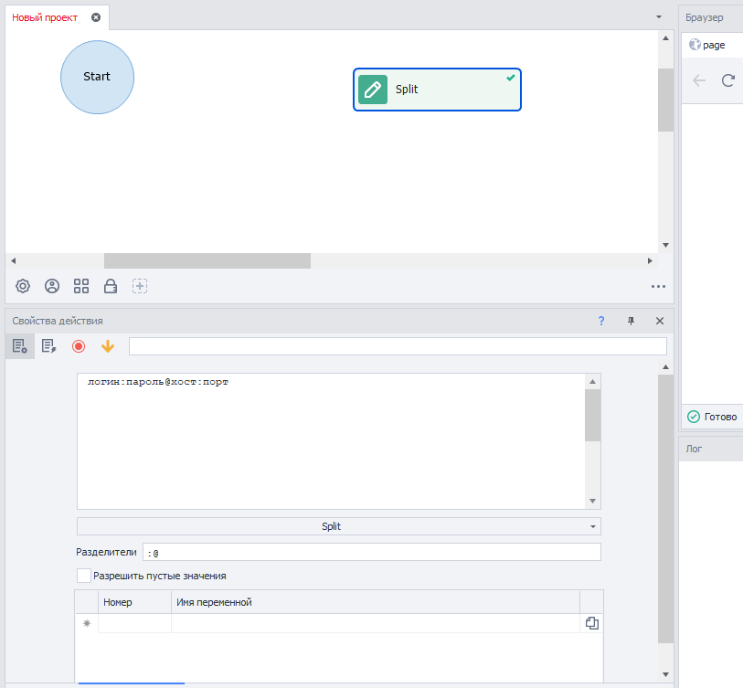The image size is (743, 688).
Task: Click canvas vertical scroll up arrow
Action: click(x=665, y=37)
